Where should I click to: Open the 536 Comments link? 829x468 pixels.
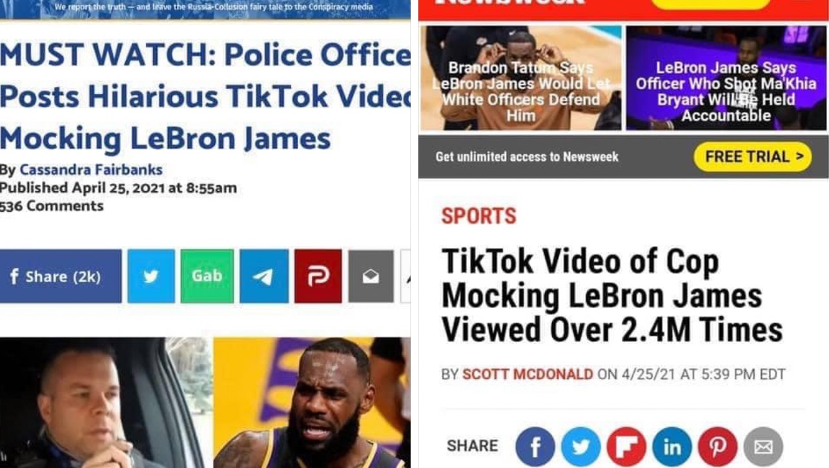52,206
